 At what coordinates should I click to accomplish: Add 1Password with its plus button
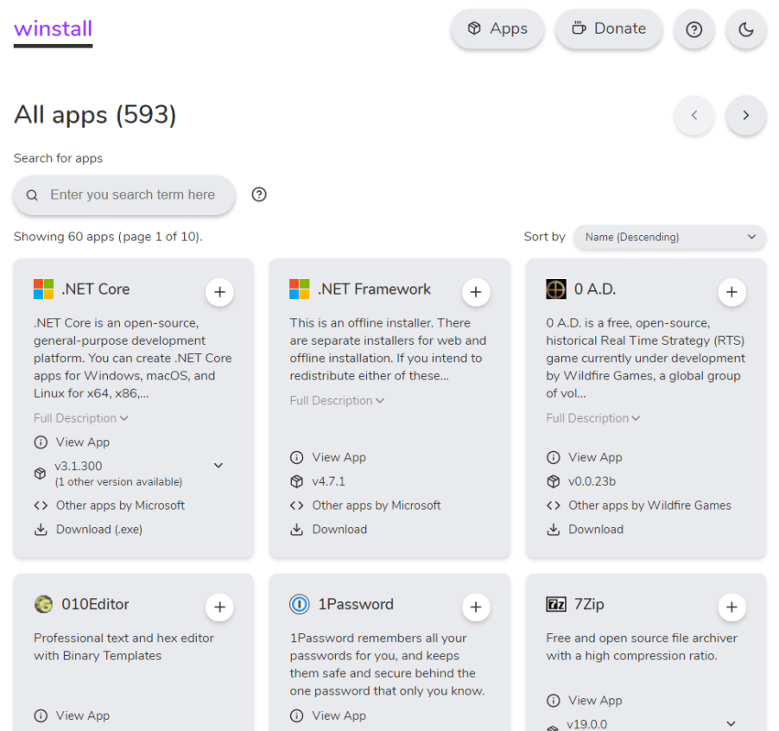[x=476, y=607]
